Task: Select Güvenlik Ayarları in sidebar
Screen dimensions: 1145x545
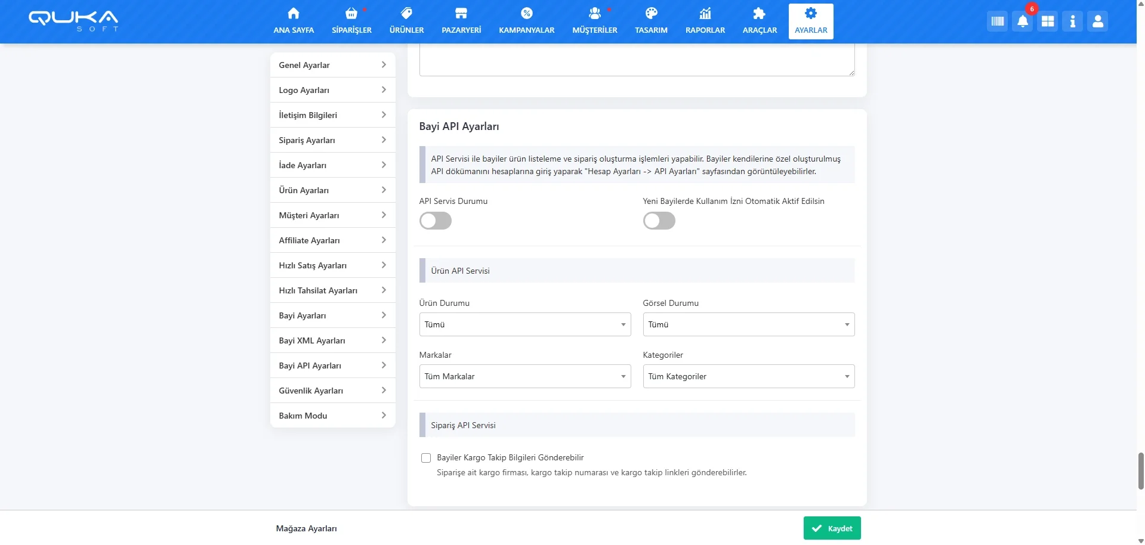Action: click(x=332, y=391)
